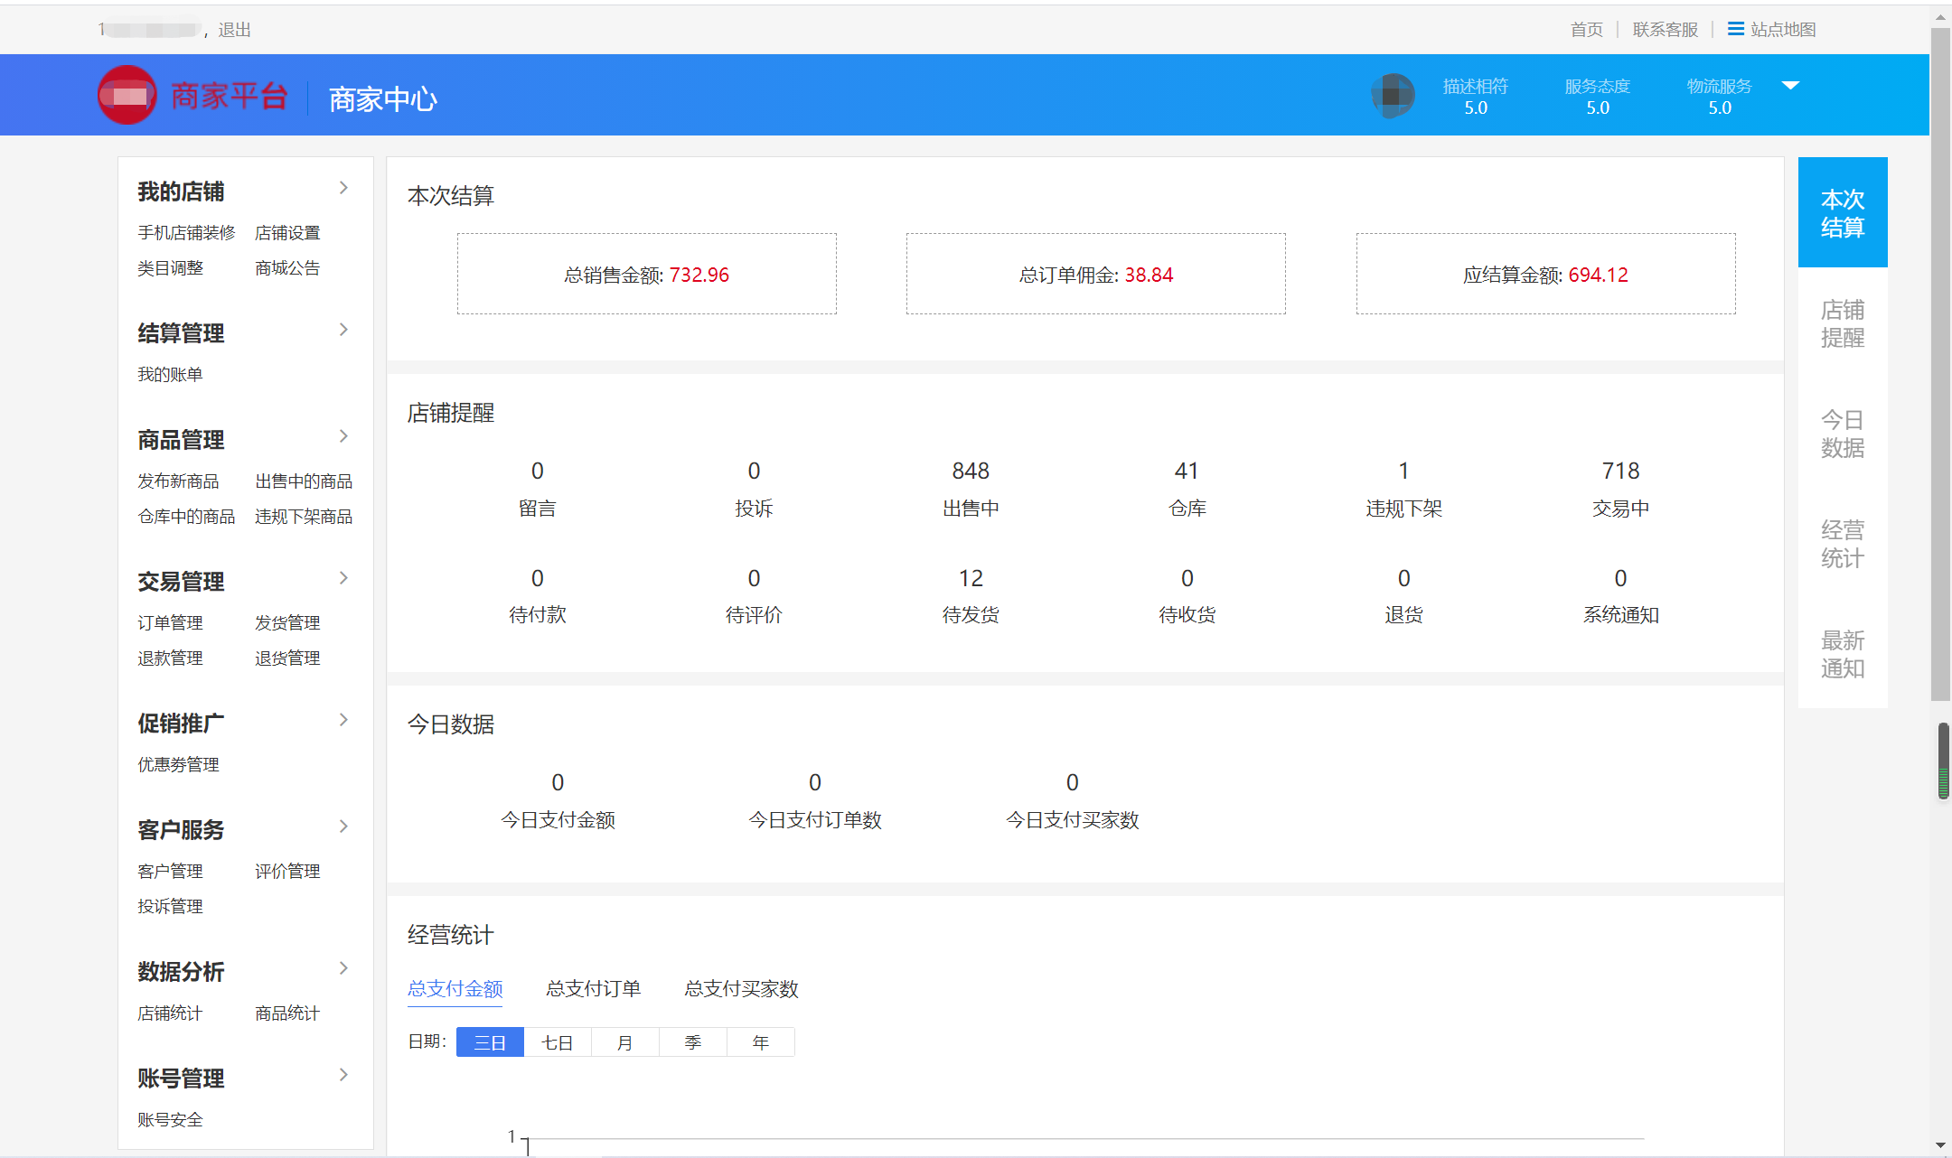Switch to the 总支付买家数 tab

pyautogui.click(x=741, y=989)
